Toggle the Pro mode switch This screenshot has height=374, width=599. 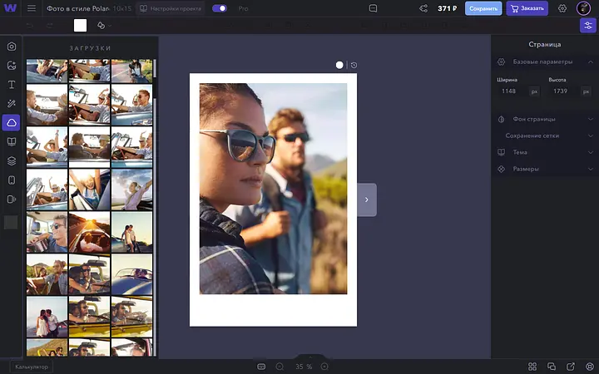pos(220,8)
